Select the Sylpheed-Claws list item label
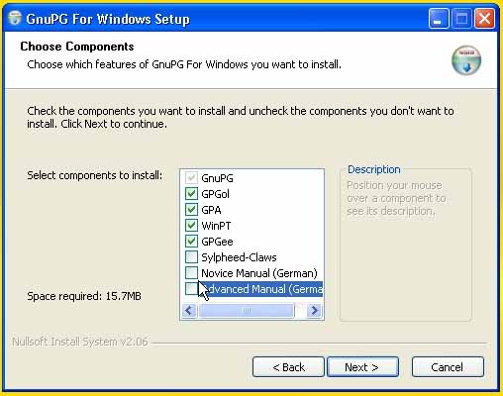The image size is (503, 396). 239,257
